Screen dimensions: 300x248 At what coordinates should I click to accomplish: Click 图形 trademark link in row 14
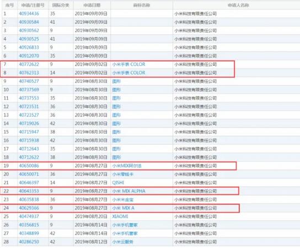(116, 123)
